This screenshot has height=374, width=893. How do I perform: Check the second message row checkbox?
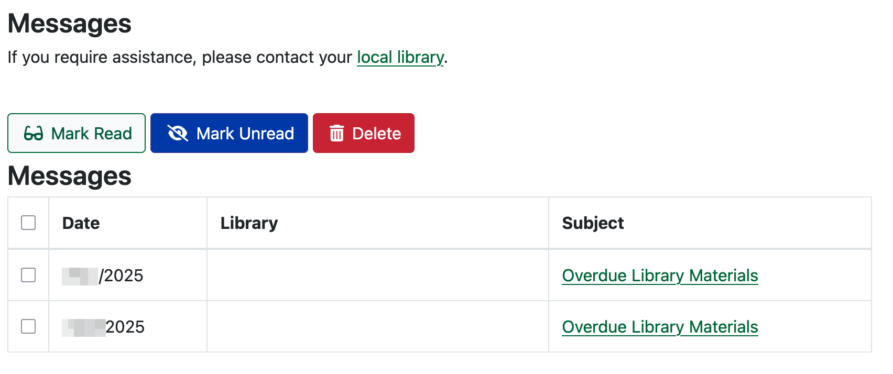(28, 326)
